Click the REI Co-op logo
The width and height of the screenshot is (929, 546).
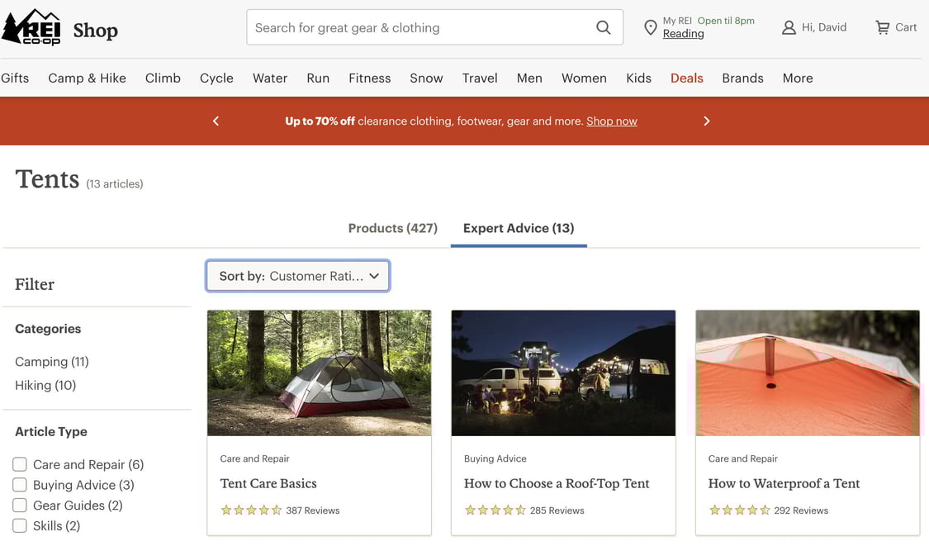point(33,26)
